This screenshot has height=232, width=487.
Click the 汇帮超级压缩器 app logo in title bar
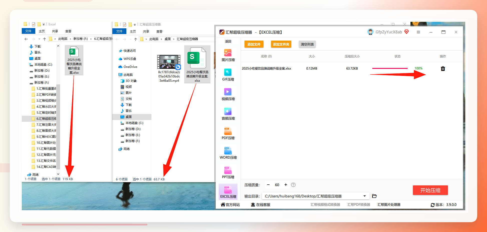(x=222, y=32)
